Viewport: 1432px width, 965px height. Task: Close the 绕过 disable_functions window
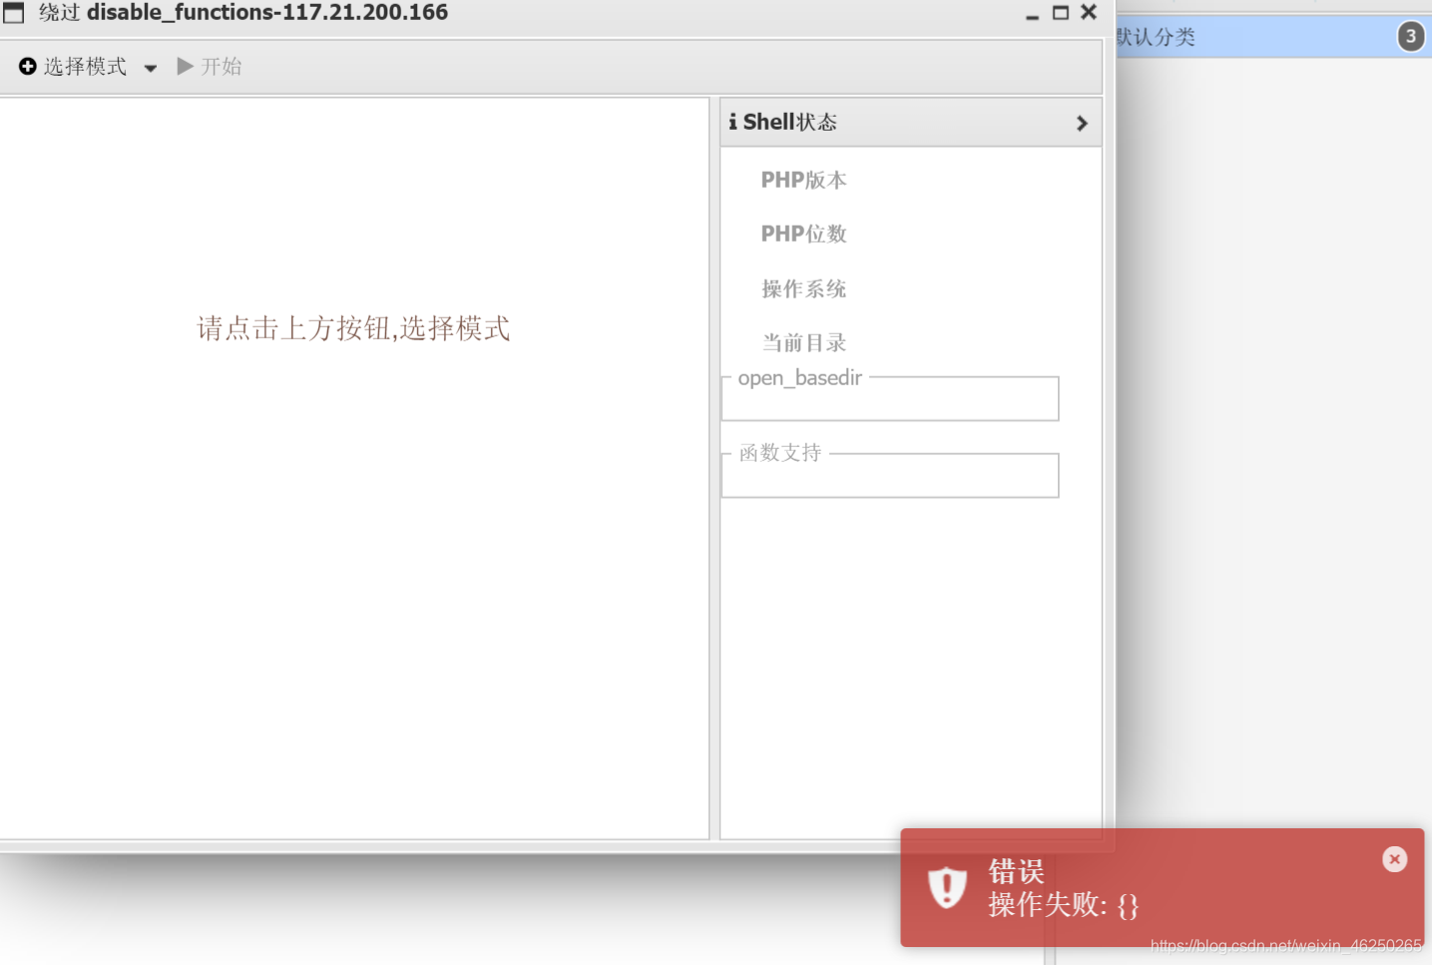[x=1089, y=12]
